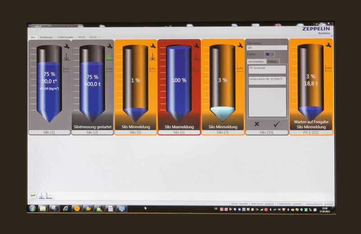
Task: Start measurement arrow on Silo [6]
Action: (x=196, y=57)
